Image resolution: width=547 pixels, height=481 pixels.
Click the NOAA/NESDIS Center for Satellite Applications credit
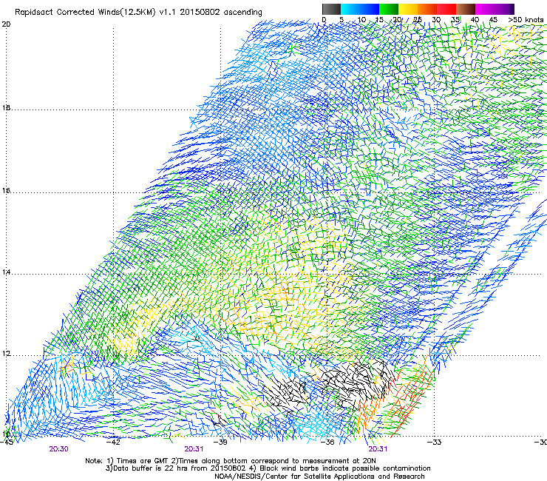(319, 477)
